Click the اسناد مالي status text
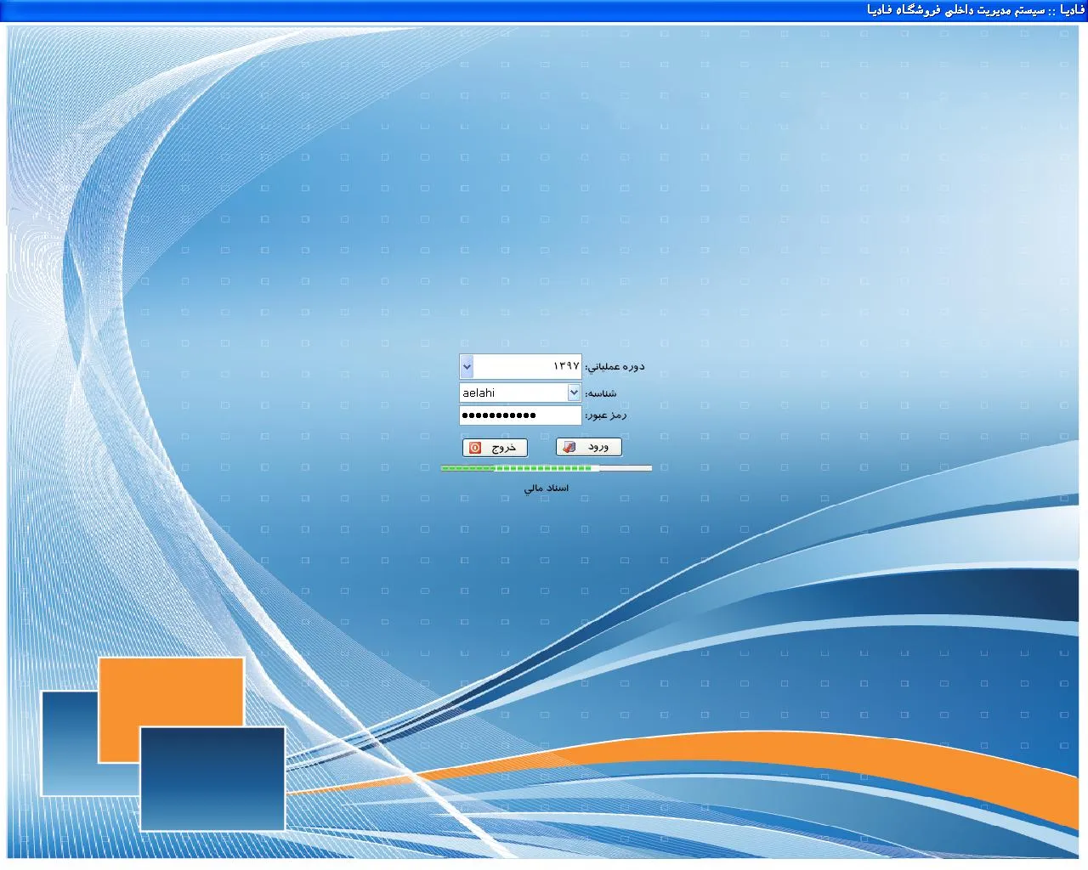1088x870 pixels. 546,489
